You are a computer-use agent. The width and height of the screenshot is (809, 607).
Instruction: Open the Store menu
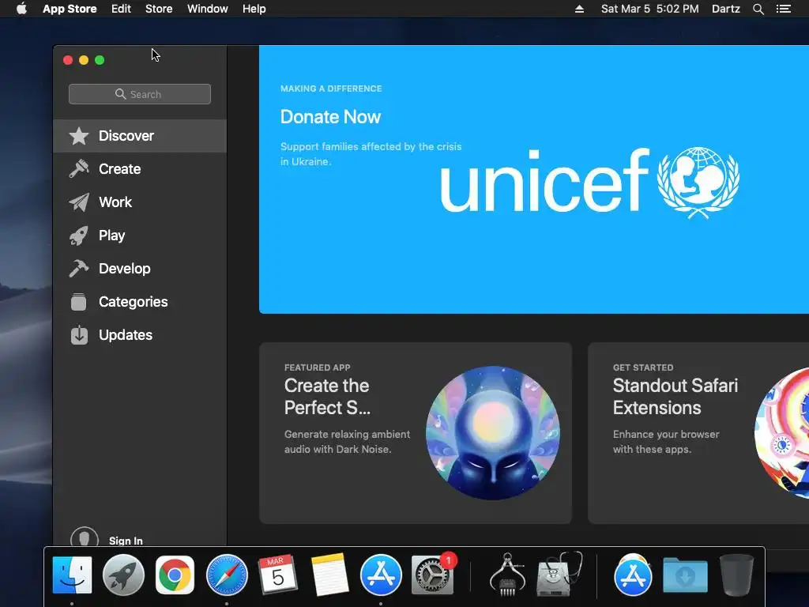pyautogui.click(x=159, y=9)
